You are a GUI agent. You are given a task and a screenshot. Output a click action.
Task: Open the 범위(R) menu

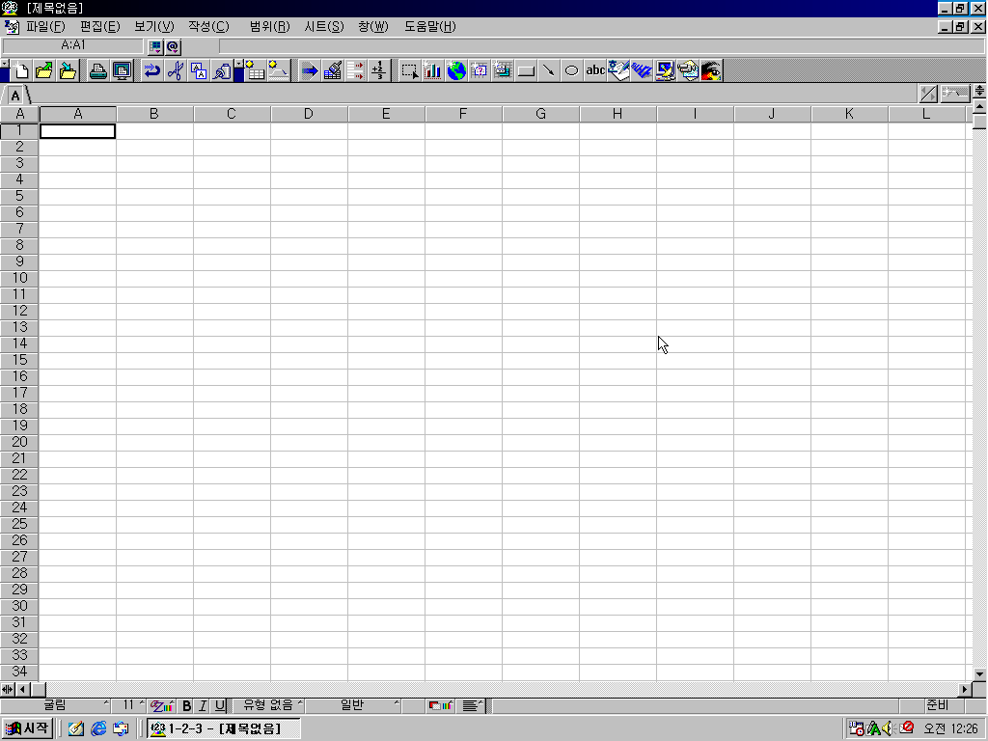tap(270, 27)
